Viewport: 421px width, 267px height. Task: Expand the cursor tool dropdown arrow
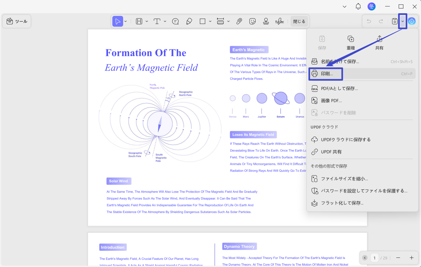[126, 21]
